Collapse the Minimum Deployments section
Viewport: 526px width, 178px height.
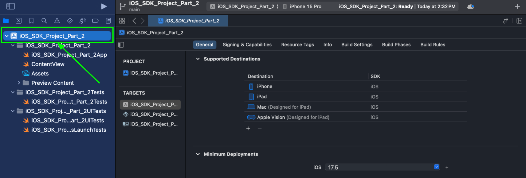(x=198, y=154)
